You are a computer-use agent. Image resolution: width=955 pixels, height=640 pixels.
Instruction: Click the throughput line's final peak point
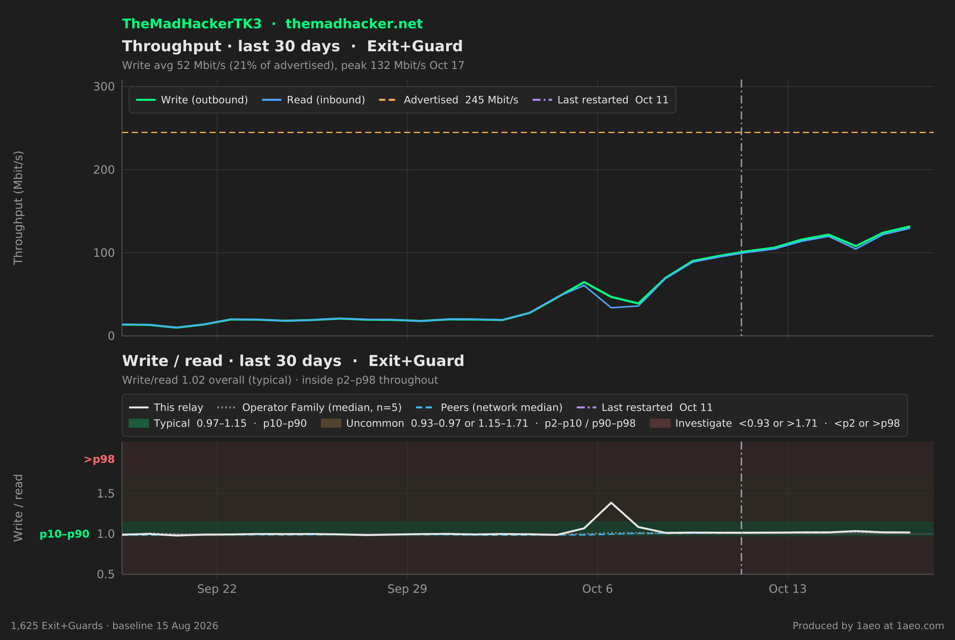[x=909, y=227]
